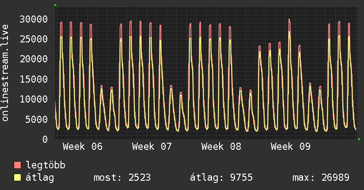Select the legtöbb legend label
This screenshot has width=364, height=190.
(45, 165)
